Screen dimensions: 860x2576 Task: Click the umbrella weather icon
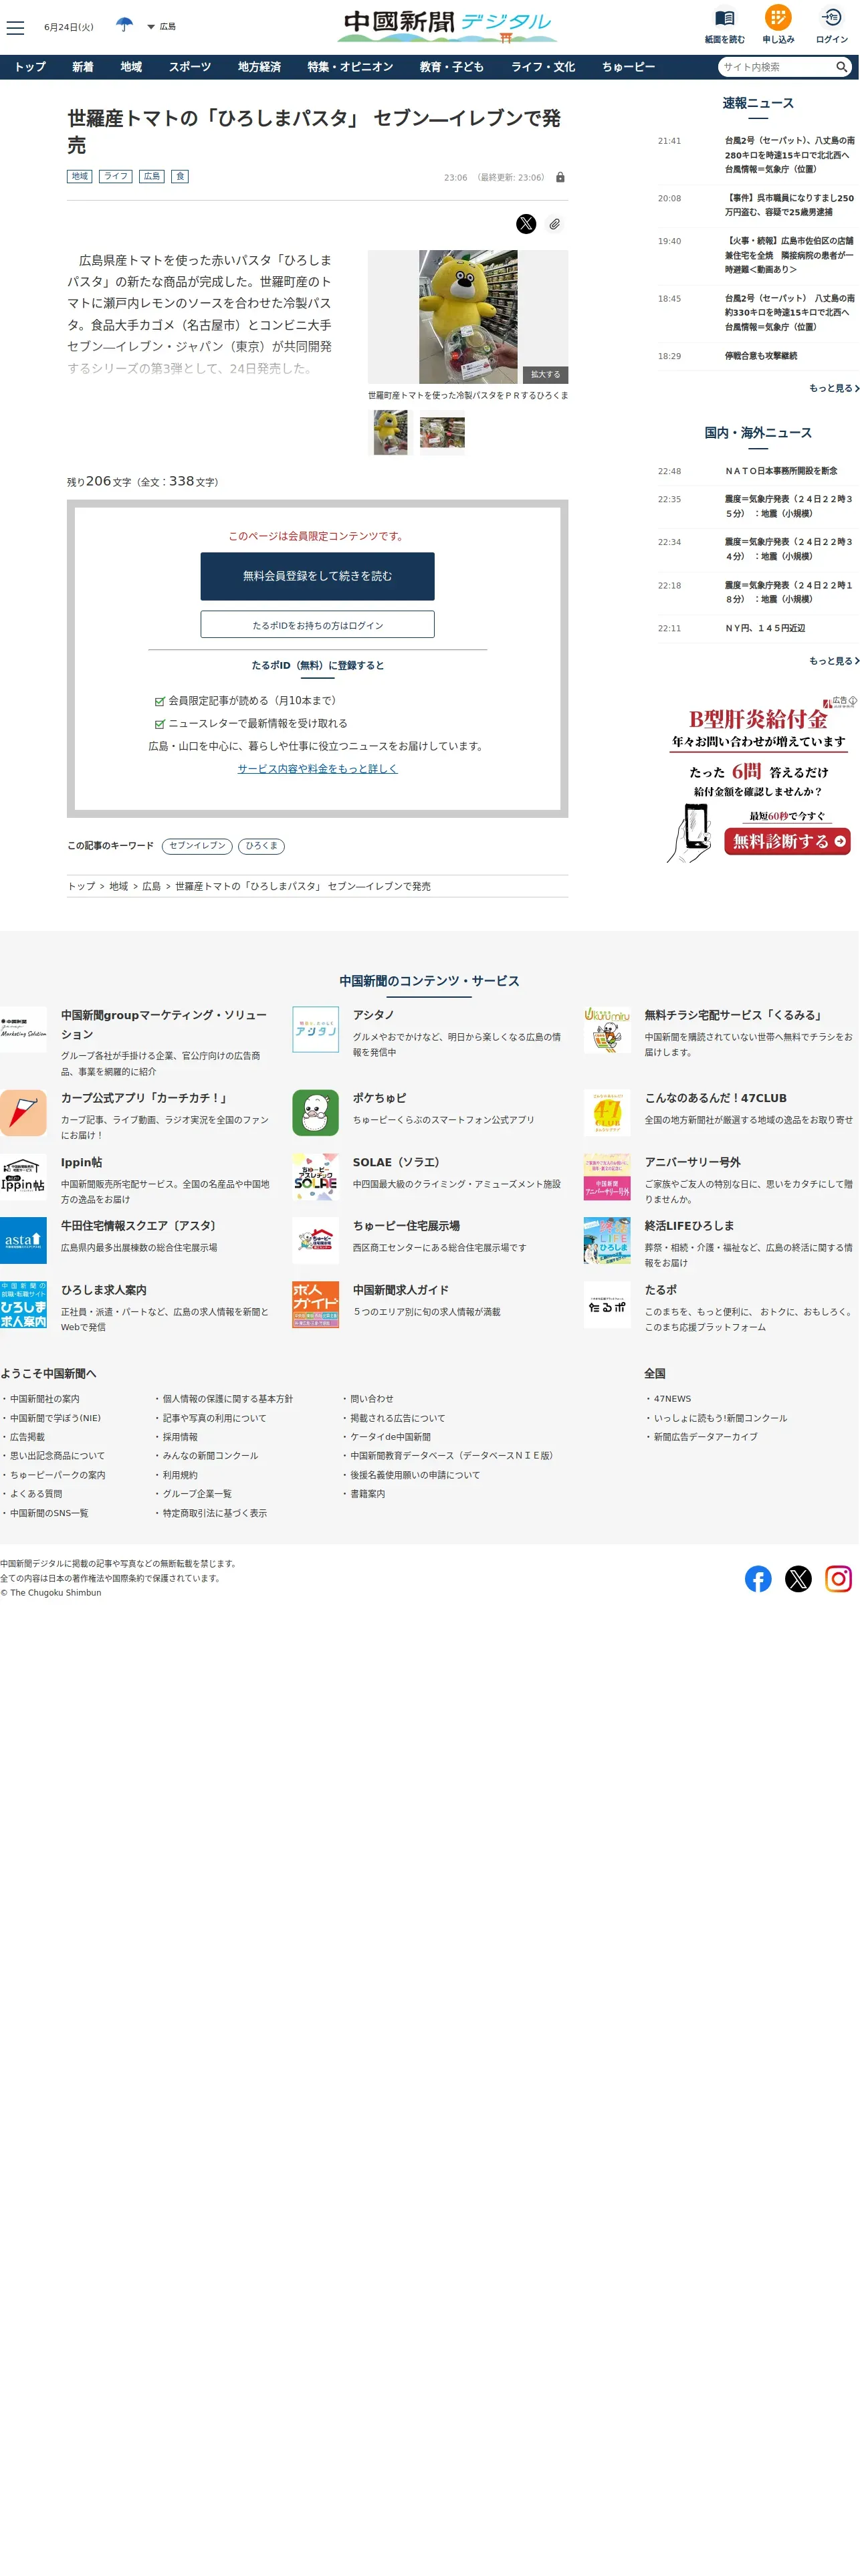click(x=124, y=26)
